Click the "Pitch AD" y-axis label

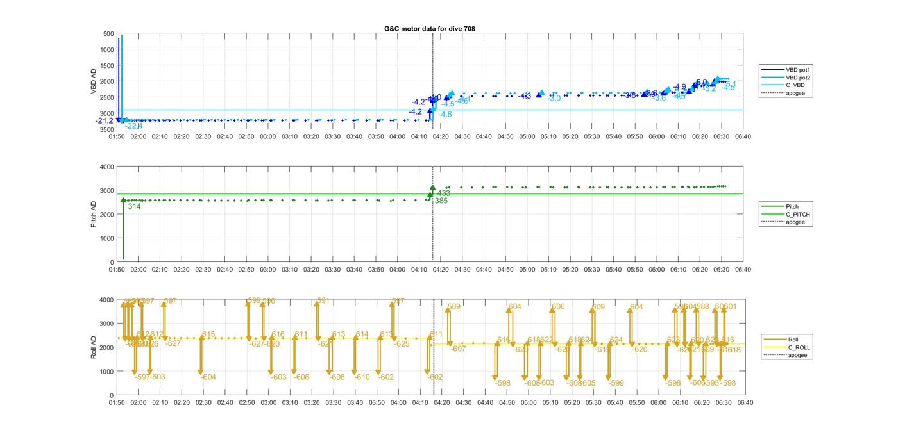pos(93,215)
